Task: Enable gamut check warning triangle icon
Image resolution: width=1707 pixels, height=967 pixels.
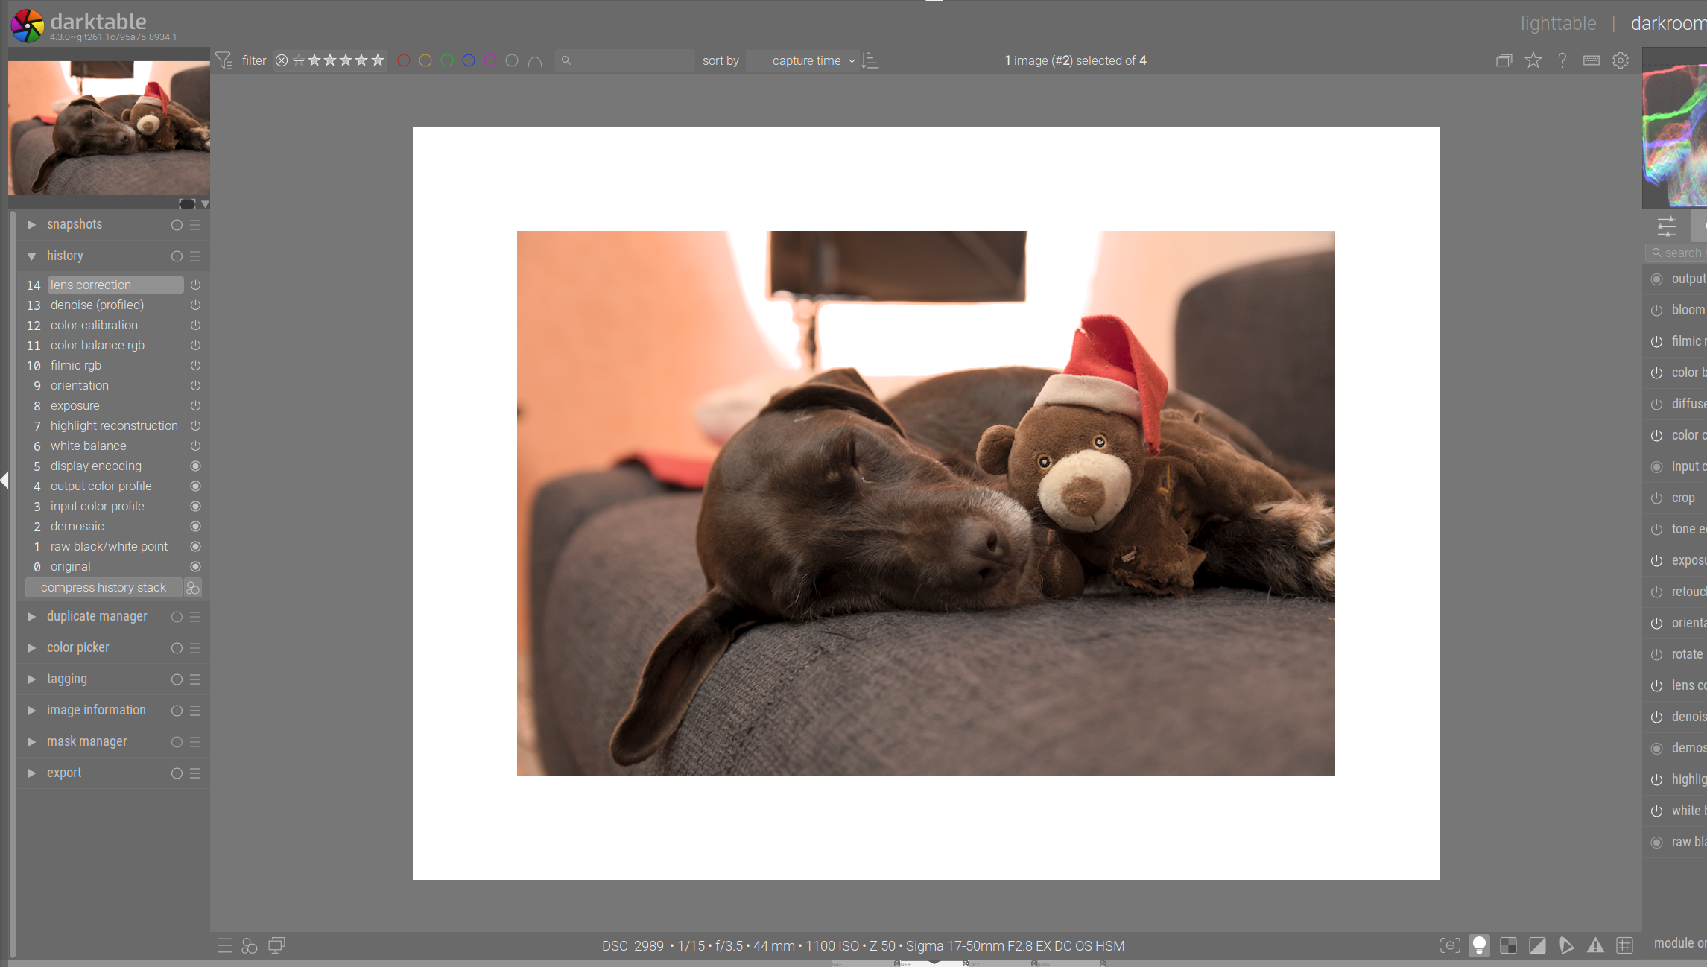Action: pyautogui.click(x=1595, y=945)
